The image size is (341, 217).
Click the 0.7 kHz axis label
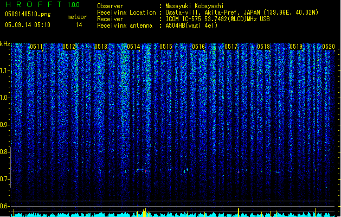[4, 179]
